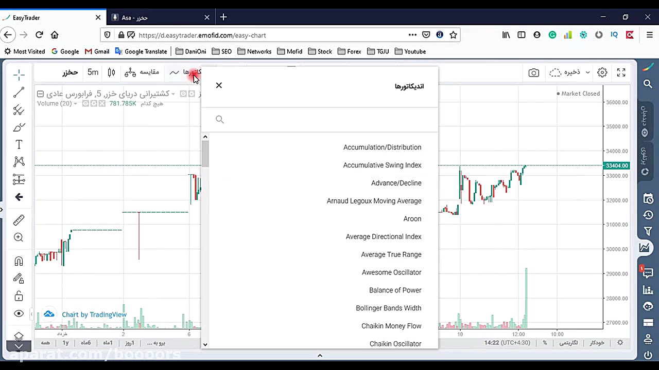Open the Mofid bookmarks folder
The height and width of the screenshot is (370, 659).
tap(289, 51)
